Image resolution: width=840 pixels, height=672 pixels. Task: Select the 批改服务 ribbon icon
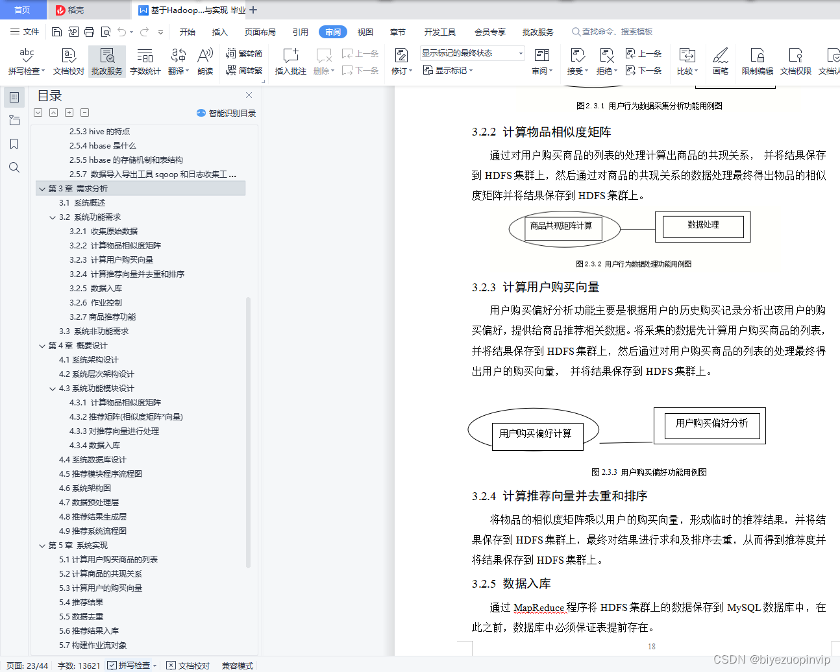[107, 61]
